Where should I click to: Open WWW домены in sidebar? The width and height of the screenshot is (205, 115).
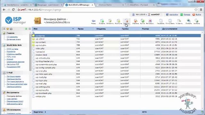click(x=12, y=49)
